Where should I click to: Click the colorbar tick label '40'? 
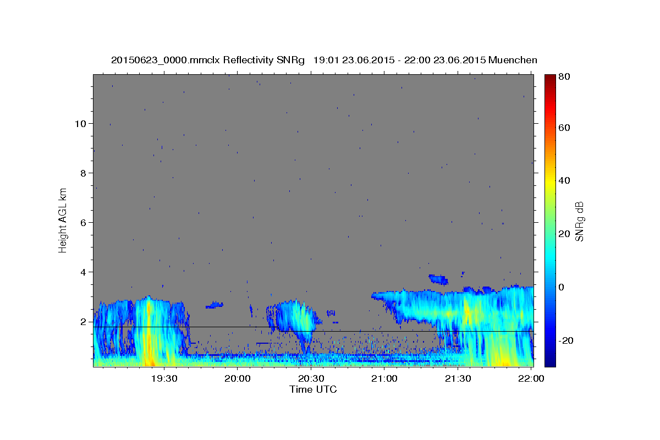[x=564, y=180]
